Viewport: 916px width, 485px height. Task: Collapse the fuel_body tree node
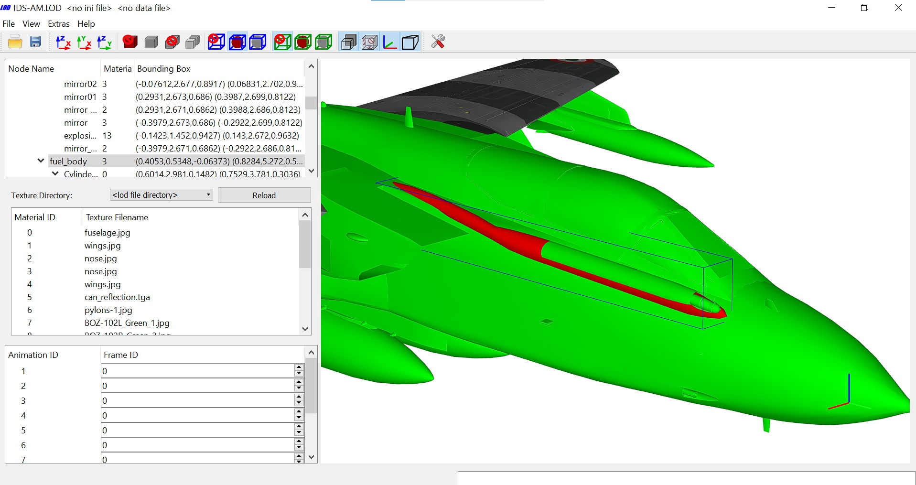pos(41,161)
